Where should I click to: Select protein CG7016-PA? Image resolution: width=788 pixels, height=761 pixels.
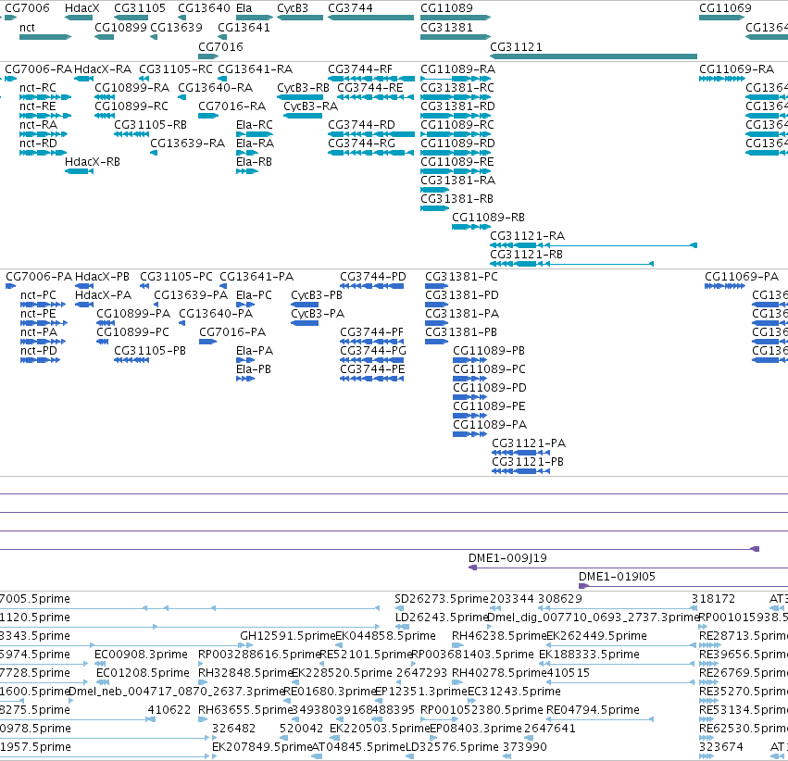pos(208,342)
